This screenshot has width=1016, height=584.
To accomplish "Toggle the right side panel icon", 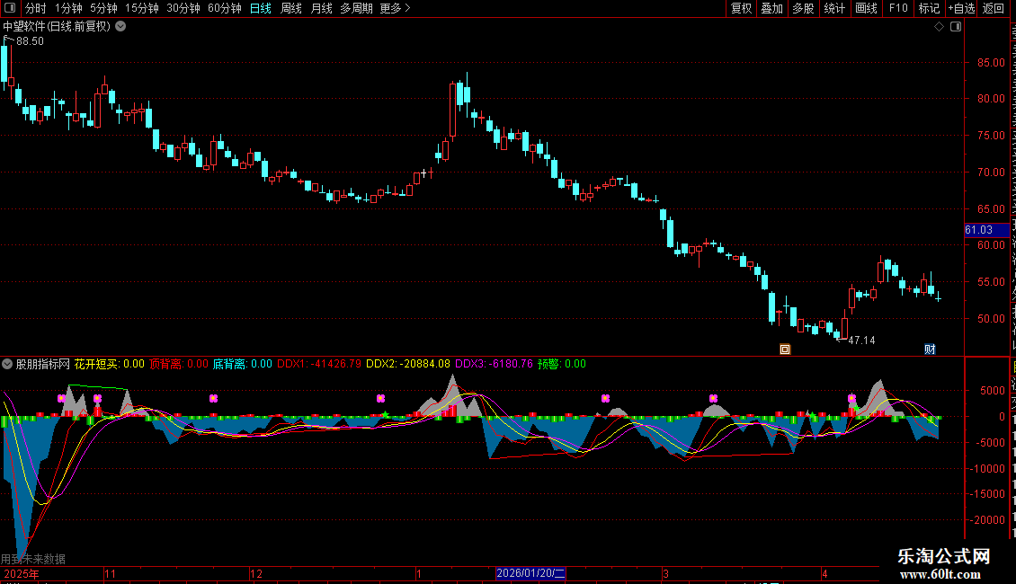I will (x=956, y=27).
